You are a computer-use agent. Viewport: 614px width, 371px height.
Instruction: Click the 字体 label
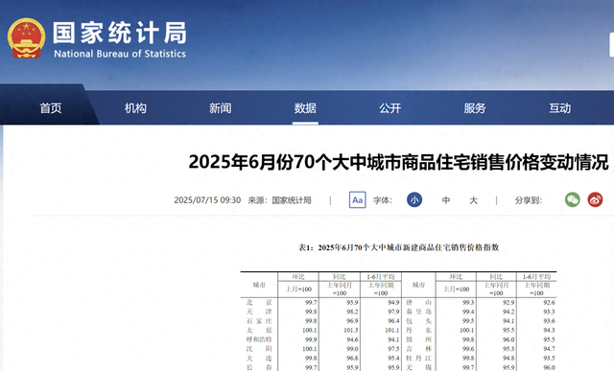click(383, 200)
